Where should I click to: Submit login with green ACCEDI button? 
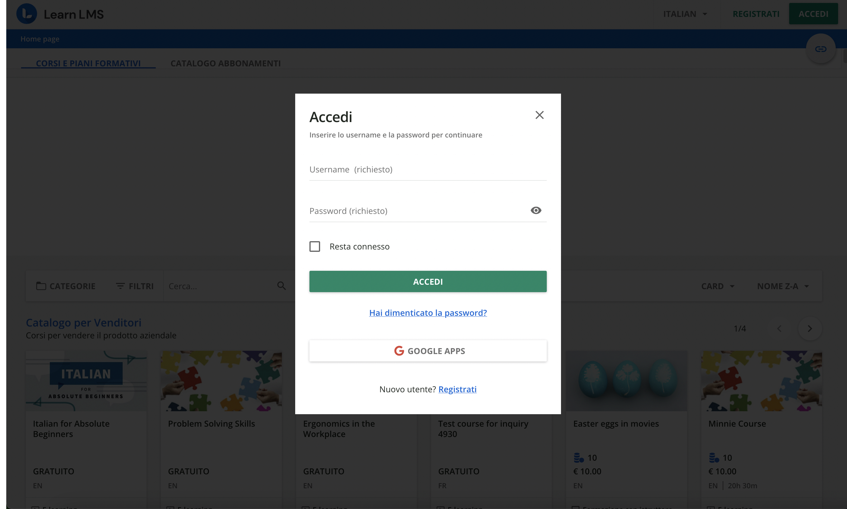pyautogui.click(x=428, y=281)
